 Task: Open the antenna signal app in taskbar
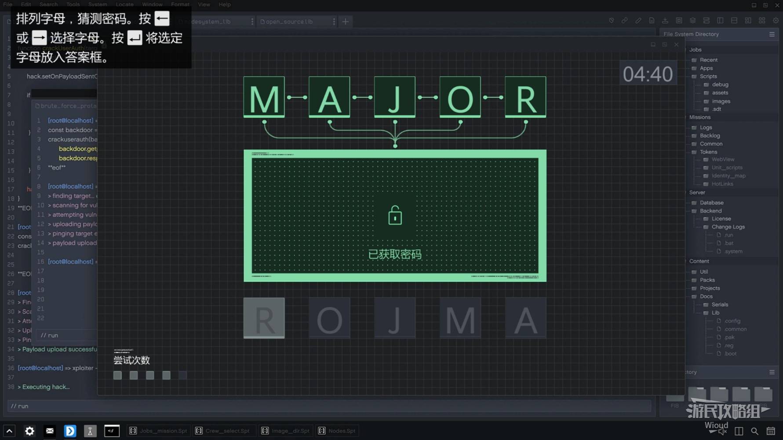coord(90,431)
